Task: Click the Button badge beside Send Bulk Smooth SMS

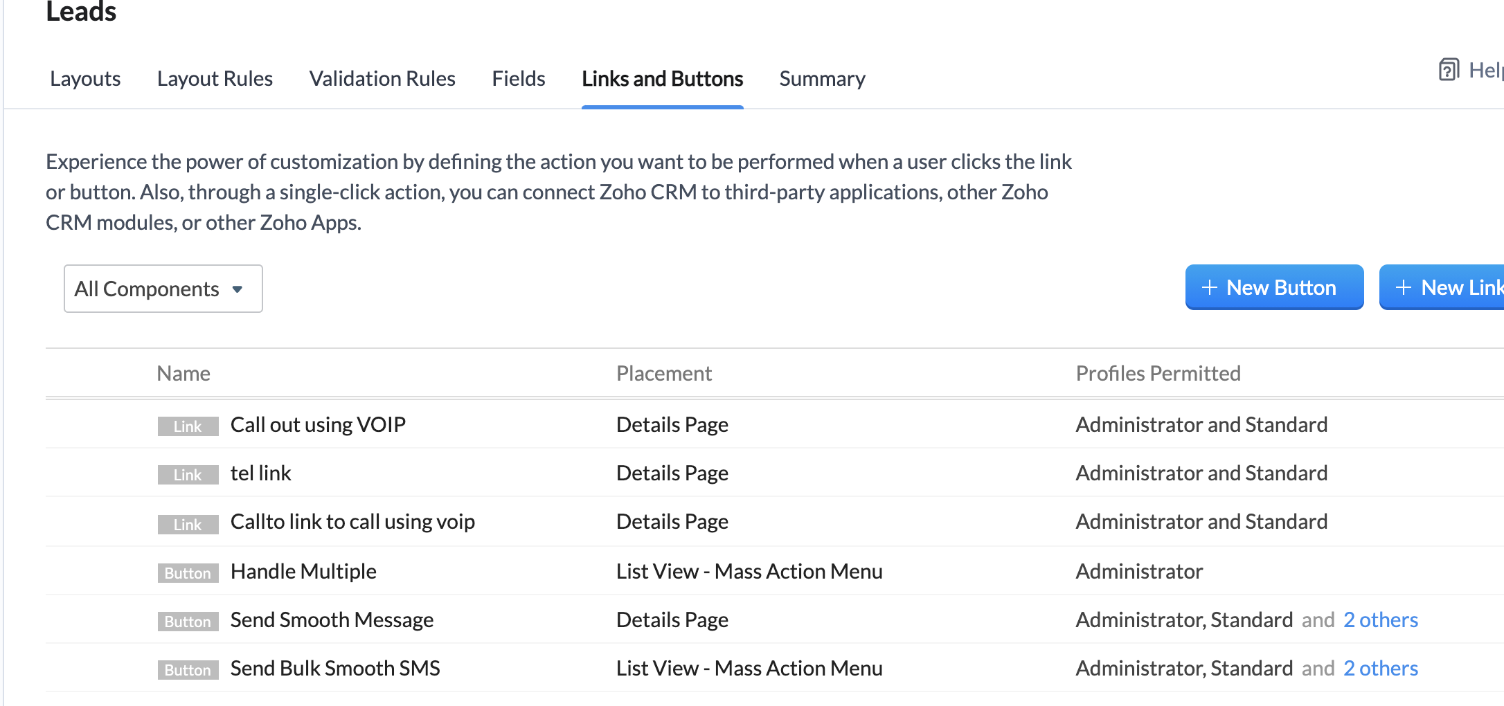Action: coord(188,669)
